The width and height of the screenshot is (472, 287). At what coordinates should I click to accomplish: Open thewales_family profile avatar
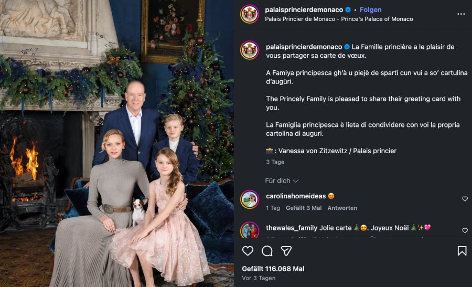[250, 231]
